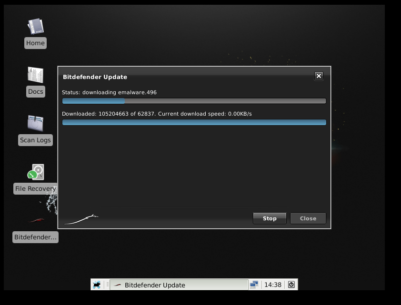
Task: Open the Home desktop icon
Action: (36, 26)
